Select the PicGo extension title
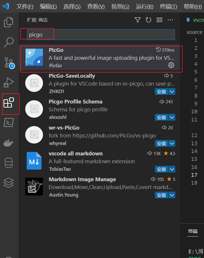 [x=56, y=50]
